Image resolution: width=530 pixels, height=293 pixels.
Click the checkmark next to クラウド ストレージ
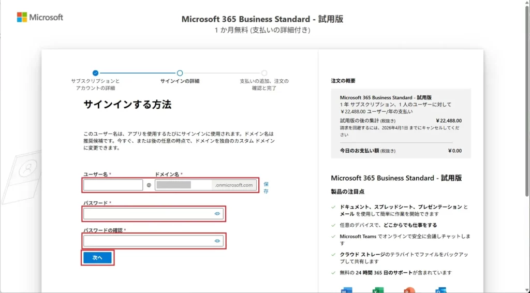334,255
